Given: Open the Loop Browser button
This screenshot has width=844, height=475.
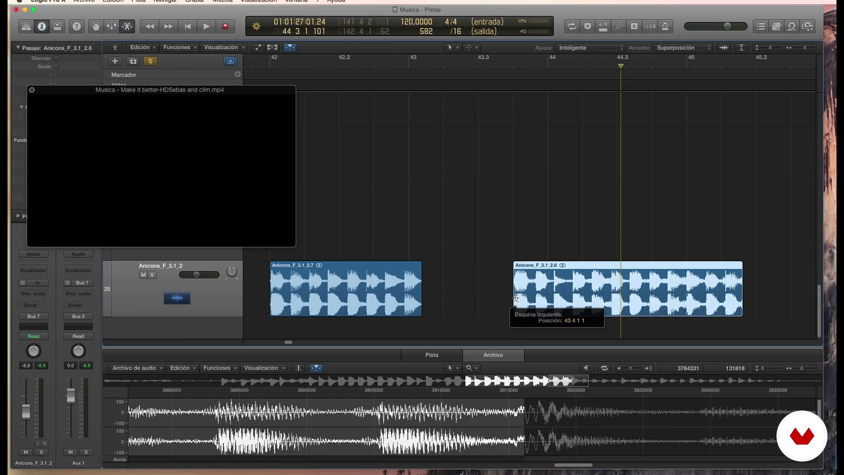Looking at the screenshot, I should [792, 27].
